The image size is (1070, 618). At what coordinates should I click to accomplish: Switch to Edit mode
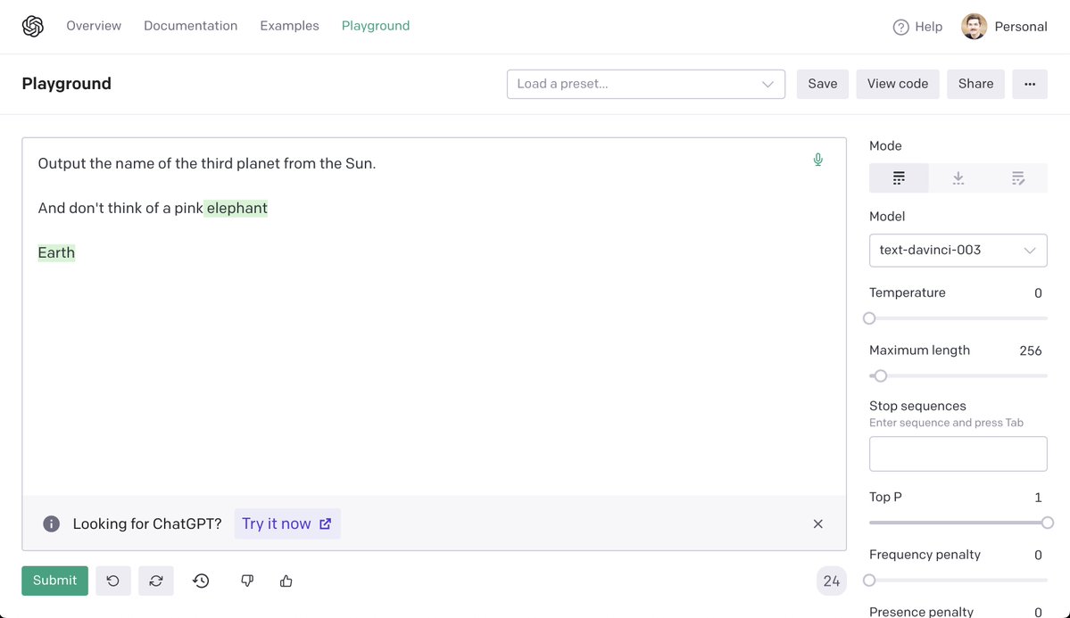(x=1017, y=178)
